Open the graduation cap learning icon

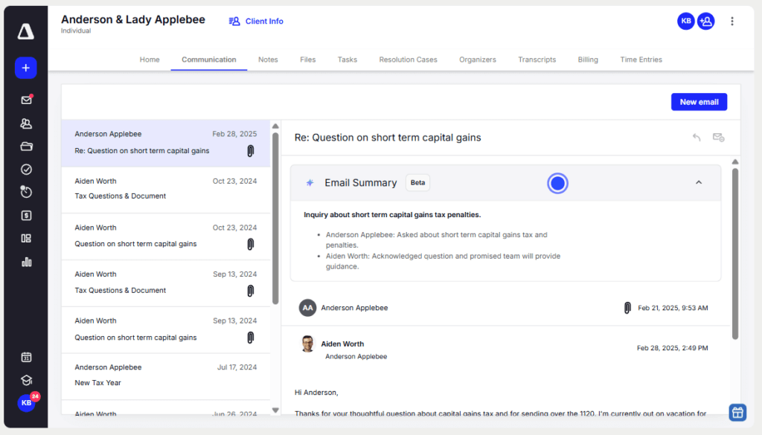[x=26, y=380]
